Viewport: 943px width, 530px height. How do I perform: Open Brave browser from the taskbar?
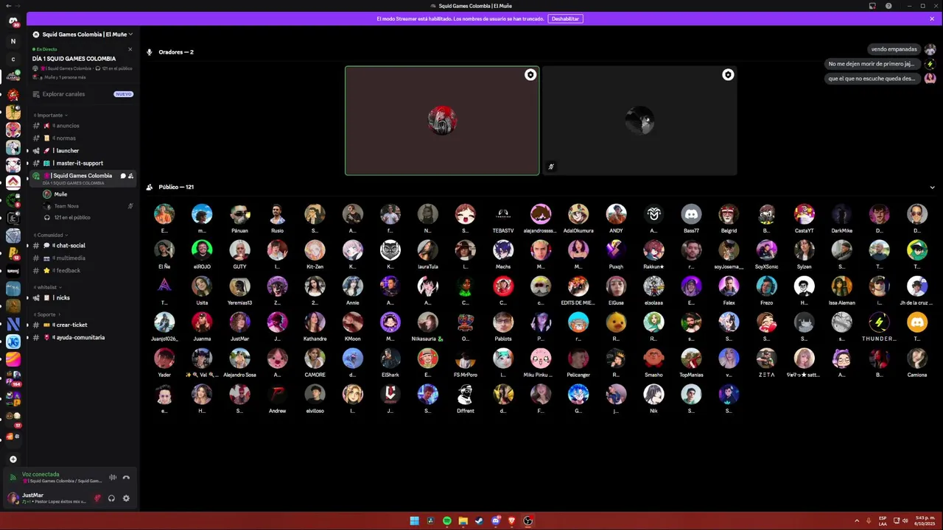(512, 521)
